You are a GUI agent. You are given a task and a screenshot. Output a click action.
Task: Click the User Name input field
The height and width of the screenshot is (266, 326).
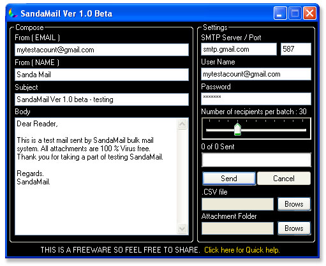[x=256, y=74]
